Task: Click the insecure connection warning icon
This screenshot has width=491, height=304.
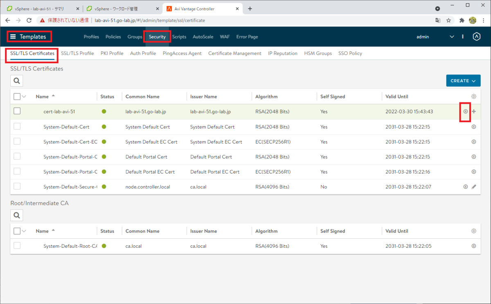Action: (42, 20)
